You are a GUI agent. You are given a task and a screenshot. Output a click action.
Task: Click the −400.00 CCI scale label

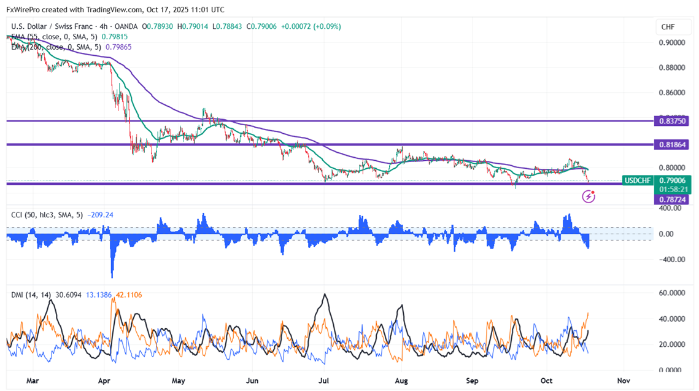[x=671, y=259]
